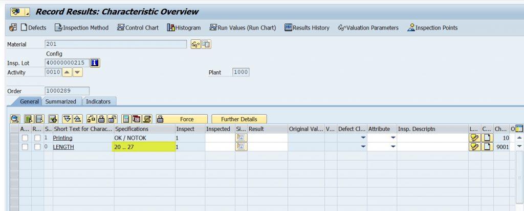The image size is (524, 211).
Task: Click the glasses icon beside Material field
Action: click(x=196, y=44)
